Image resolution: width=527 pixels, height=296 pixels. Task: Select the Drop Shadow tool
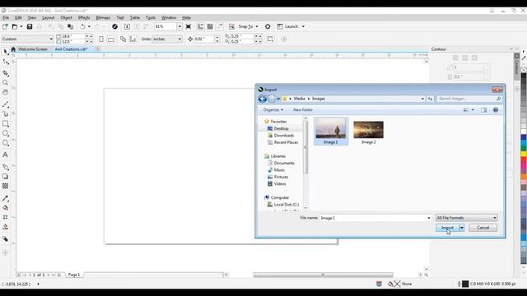click(6, 176)
